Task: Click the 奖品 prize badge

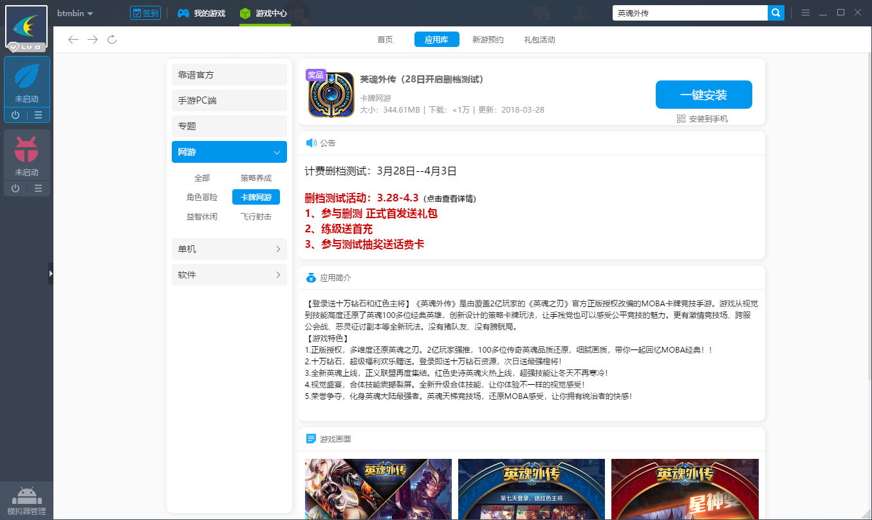Action: (x=315, y=75)
